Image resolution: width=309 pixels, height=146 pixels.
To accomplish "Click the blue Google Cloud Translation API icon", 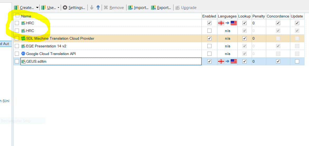I will point(23,54).
